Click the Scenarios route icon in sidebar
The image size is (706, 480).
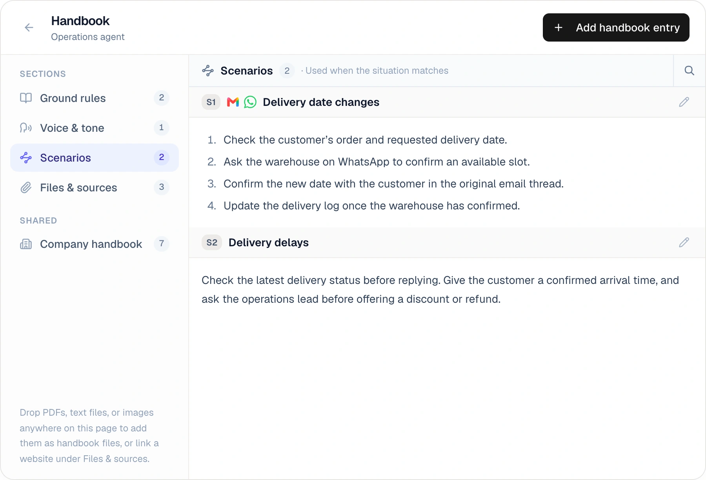[26, 158]
